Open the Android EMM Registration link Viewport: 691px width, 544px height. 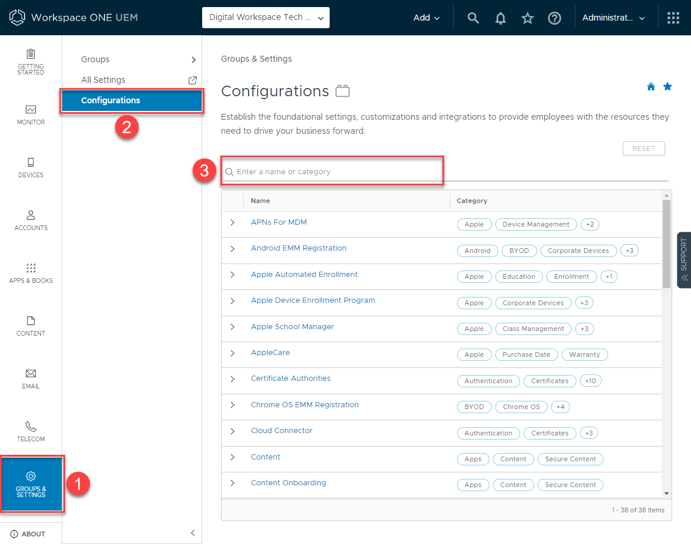click(298, 248)
